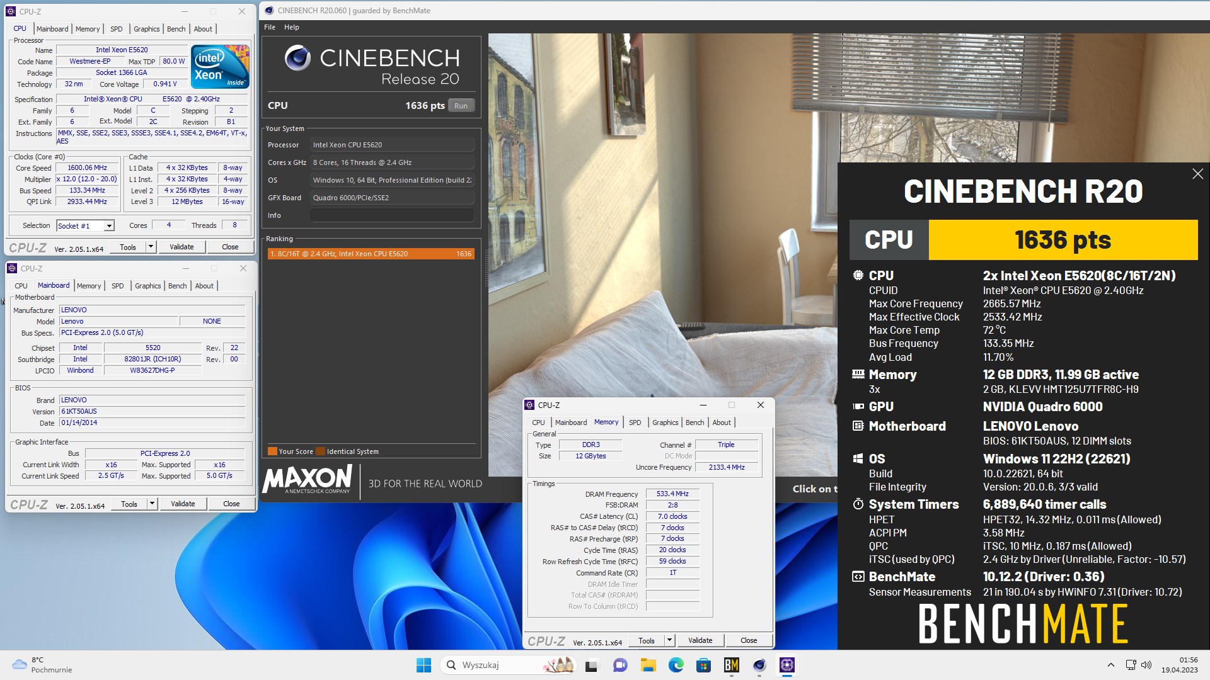The height and width of the screenshot is (680, 1210).
Task: Open the volume control tray icon
Action: [1146, 665]
